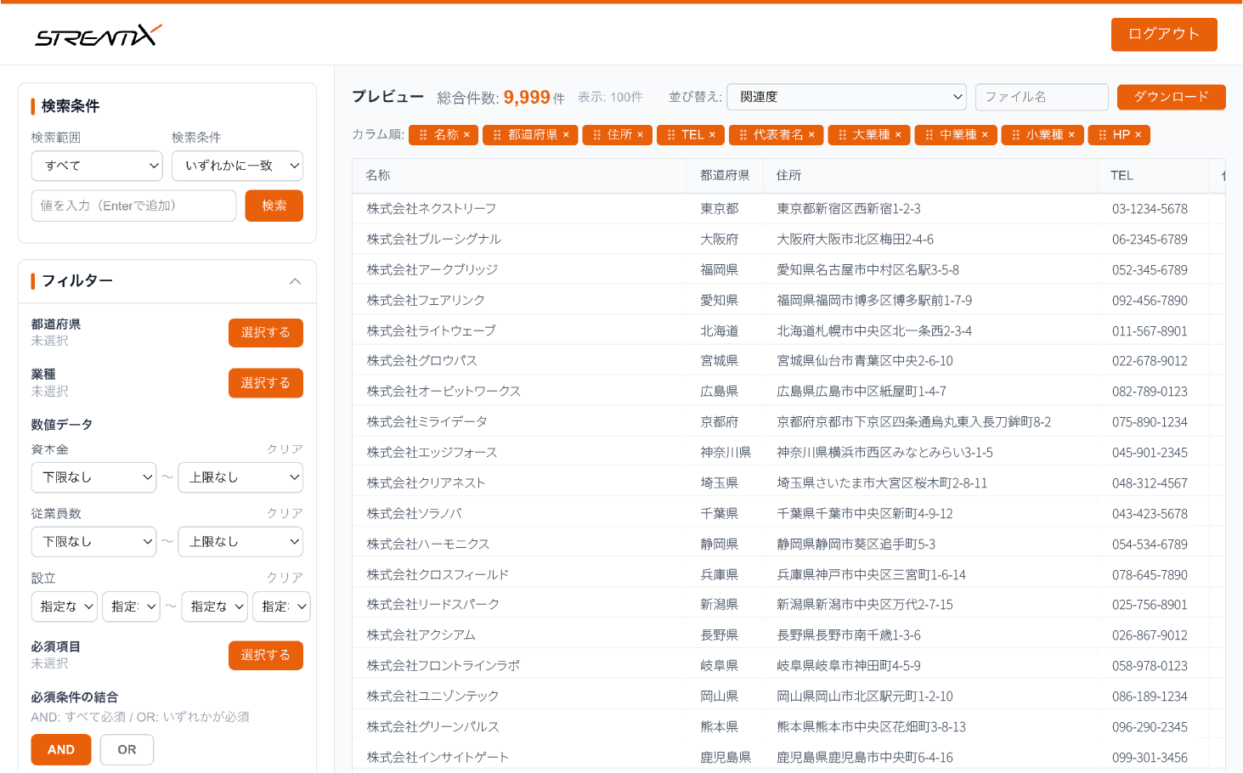Collapse the フィルター panel

coord(295,281)
